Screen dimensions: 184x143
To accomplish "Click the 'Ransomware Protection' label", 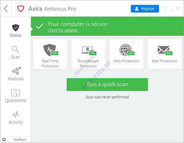I will tap(88, 64).
